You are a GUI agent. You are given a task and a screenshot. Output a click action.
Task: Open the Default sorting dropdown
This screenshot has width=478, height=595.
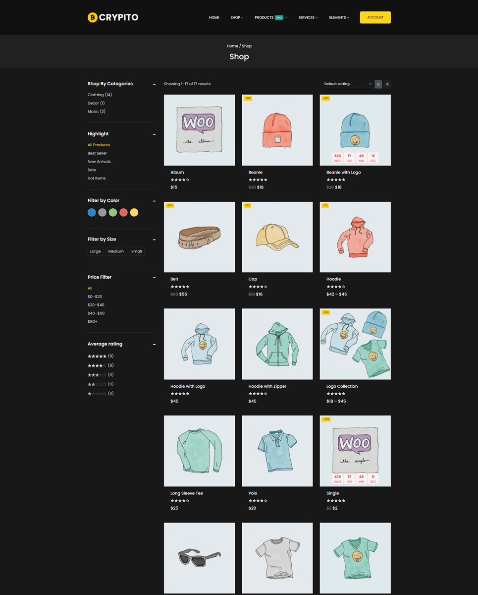click(348, 84)
